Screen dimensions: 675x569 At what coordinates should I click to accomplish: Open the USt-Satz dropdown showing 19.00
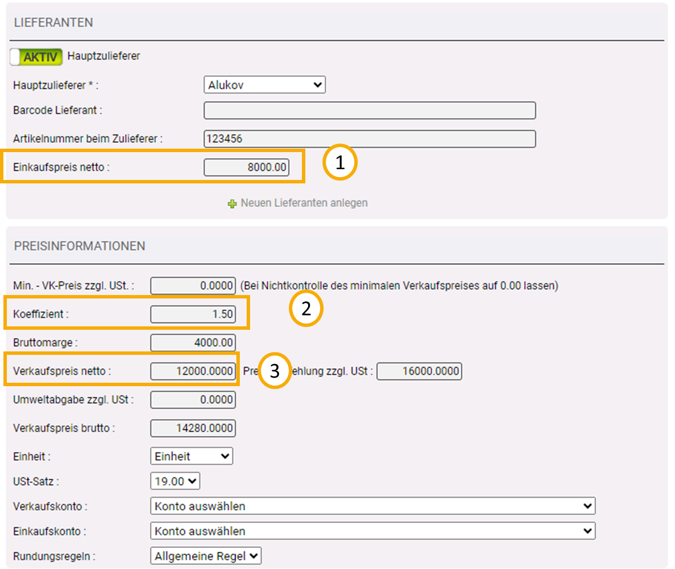(x=175, y=481)
